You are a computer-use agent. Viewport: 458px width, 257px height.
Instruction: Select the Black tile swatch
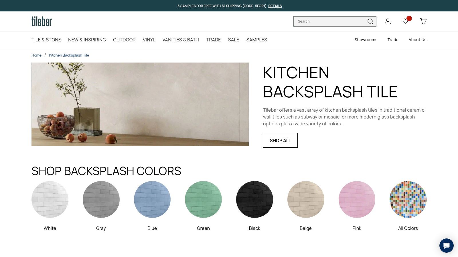click(x=254, y=199)
